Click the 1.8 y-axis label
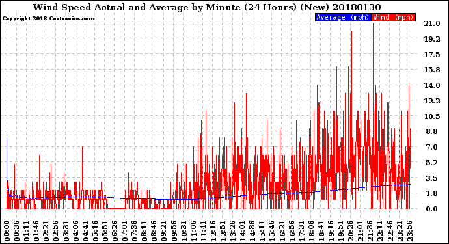 point(432,193)
